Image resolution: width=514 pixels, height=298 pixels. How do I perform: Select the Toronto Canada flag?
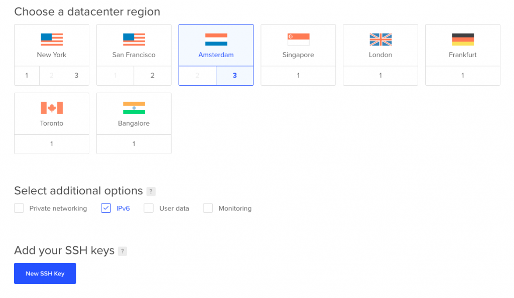coord(52,108)
